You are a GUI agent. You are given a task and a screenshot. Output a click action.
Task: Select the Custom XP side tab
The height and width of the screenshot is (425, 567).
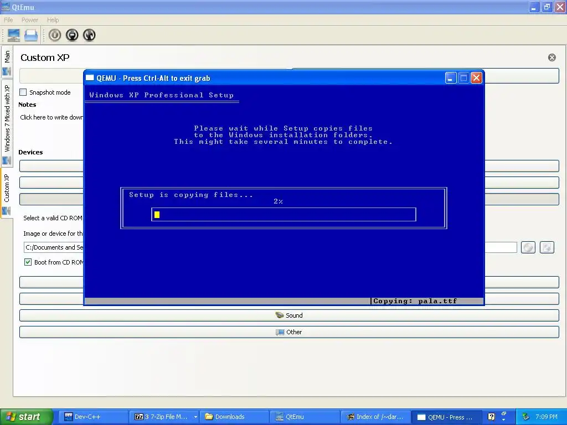coord(7,193)
